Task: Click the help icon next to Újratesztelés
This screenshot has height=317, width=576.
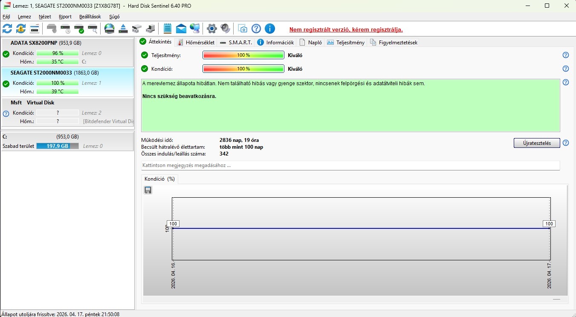Action: coord(566,143)
